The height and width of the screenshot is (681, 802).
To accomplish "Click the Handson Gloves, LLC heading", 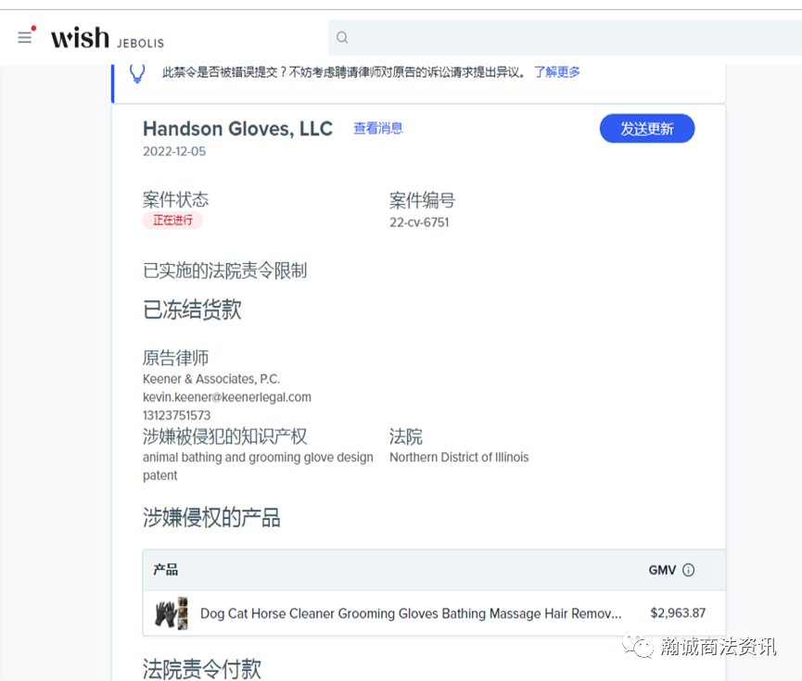I will click(x=238, y=129).
